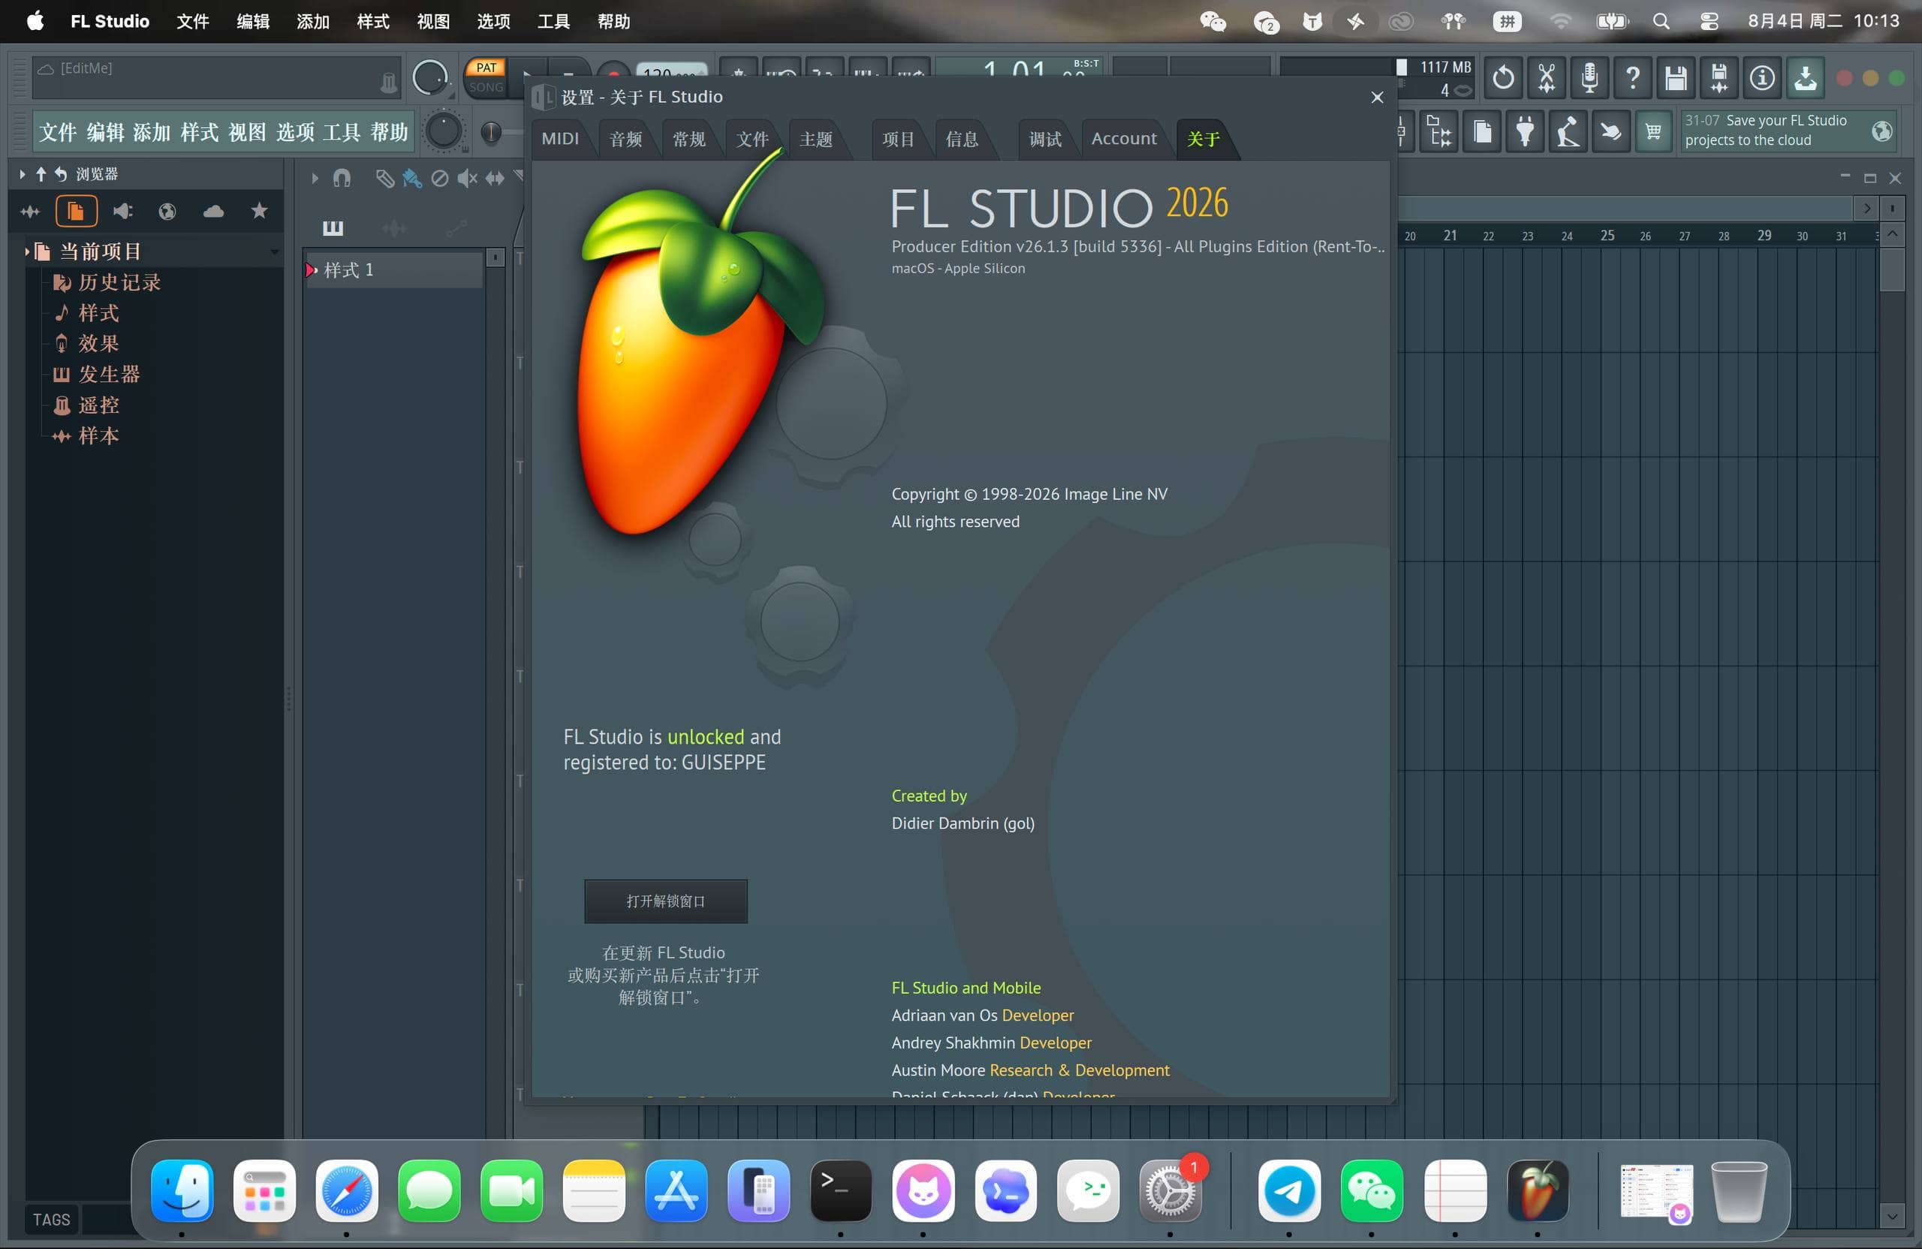
Task: Select the 样式 1 pattern row
Action: [x=393, y=269]
